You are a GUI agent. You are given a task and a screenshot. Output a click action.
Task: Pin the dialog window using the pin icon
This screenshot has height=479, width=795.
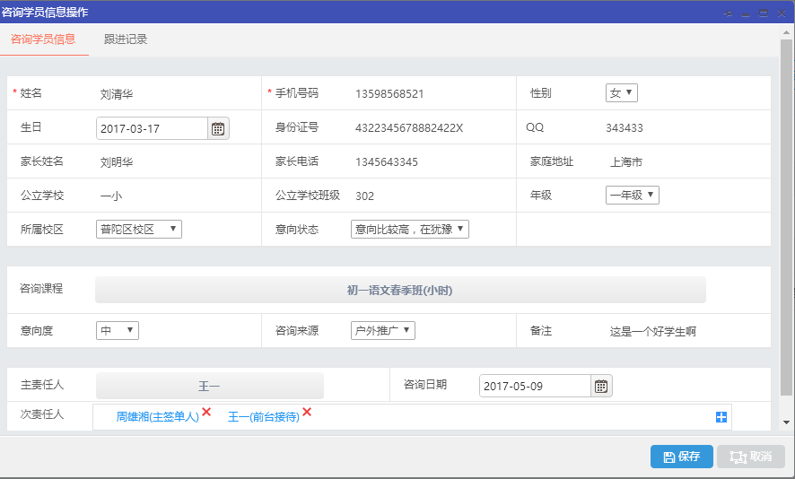coord(728,13)
